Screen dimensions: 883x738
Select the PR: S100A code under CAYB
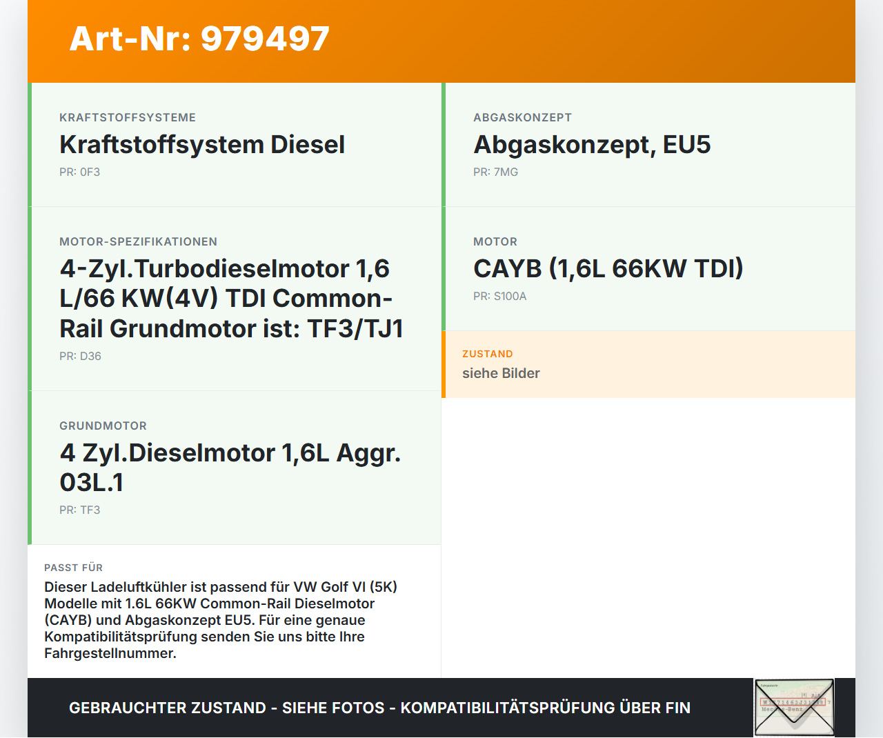click(x=499, y=296)
